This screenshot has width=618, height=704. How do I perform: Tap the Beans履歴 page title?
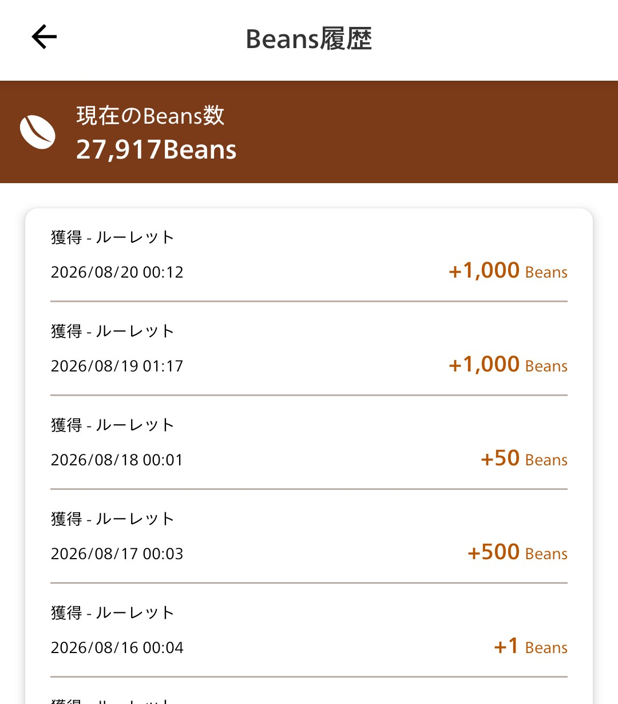pyautogui.click(x=309, y=39)
